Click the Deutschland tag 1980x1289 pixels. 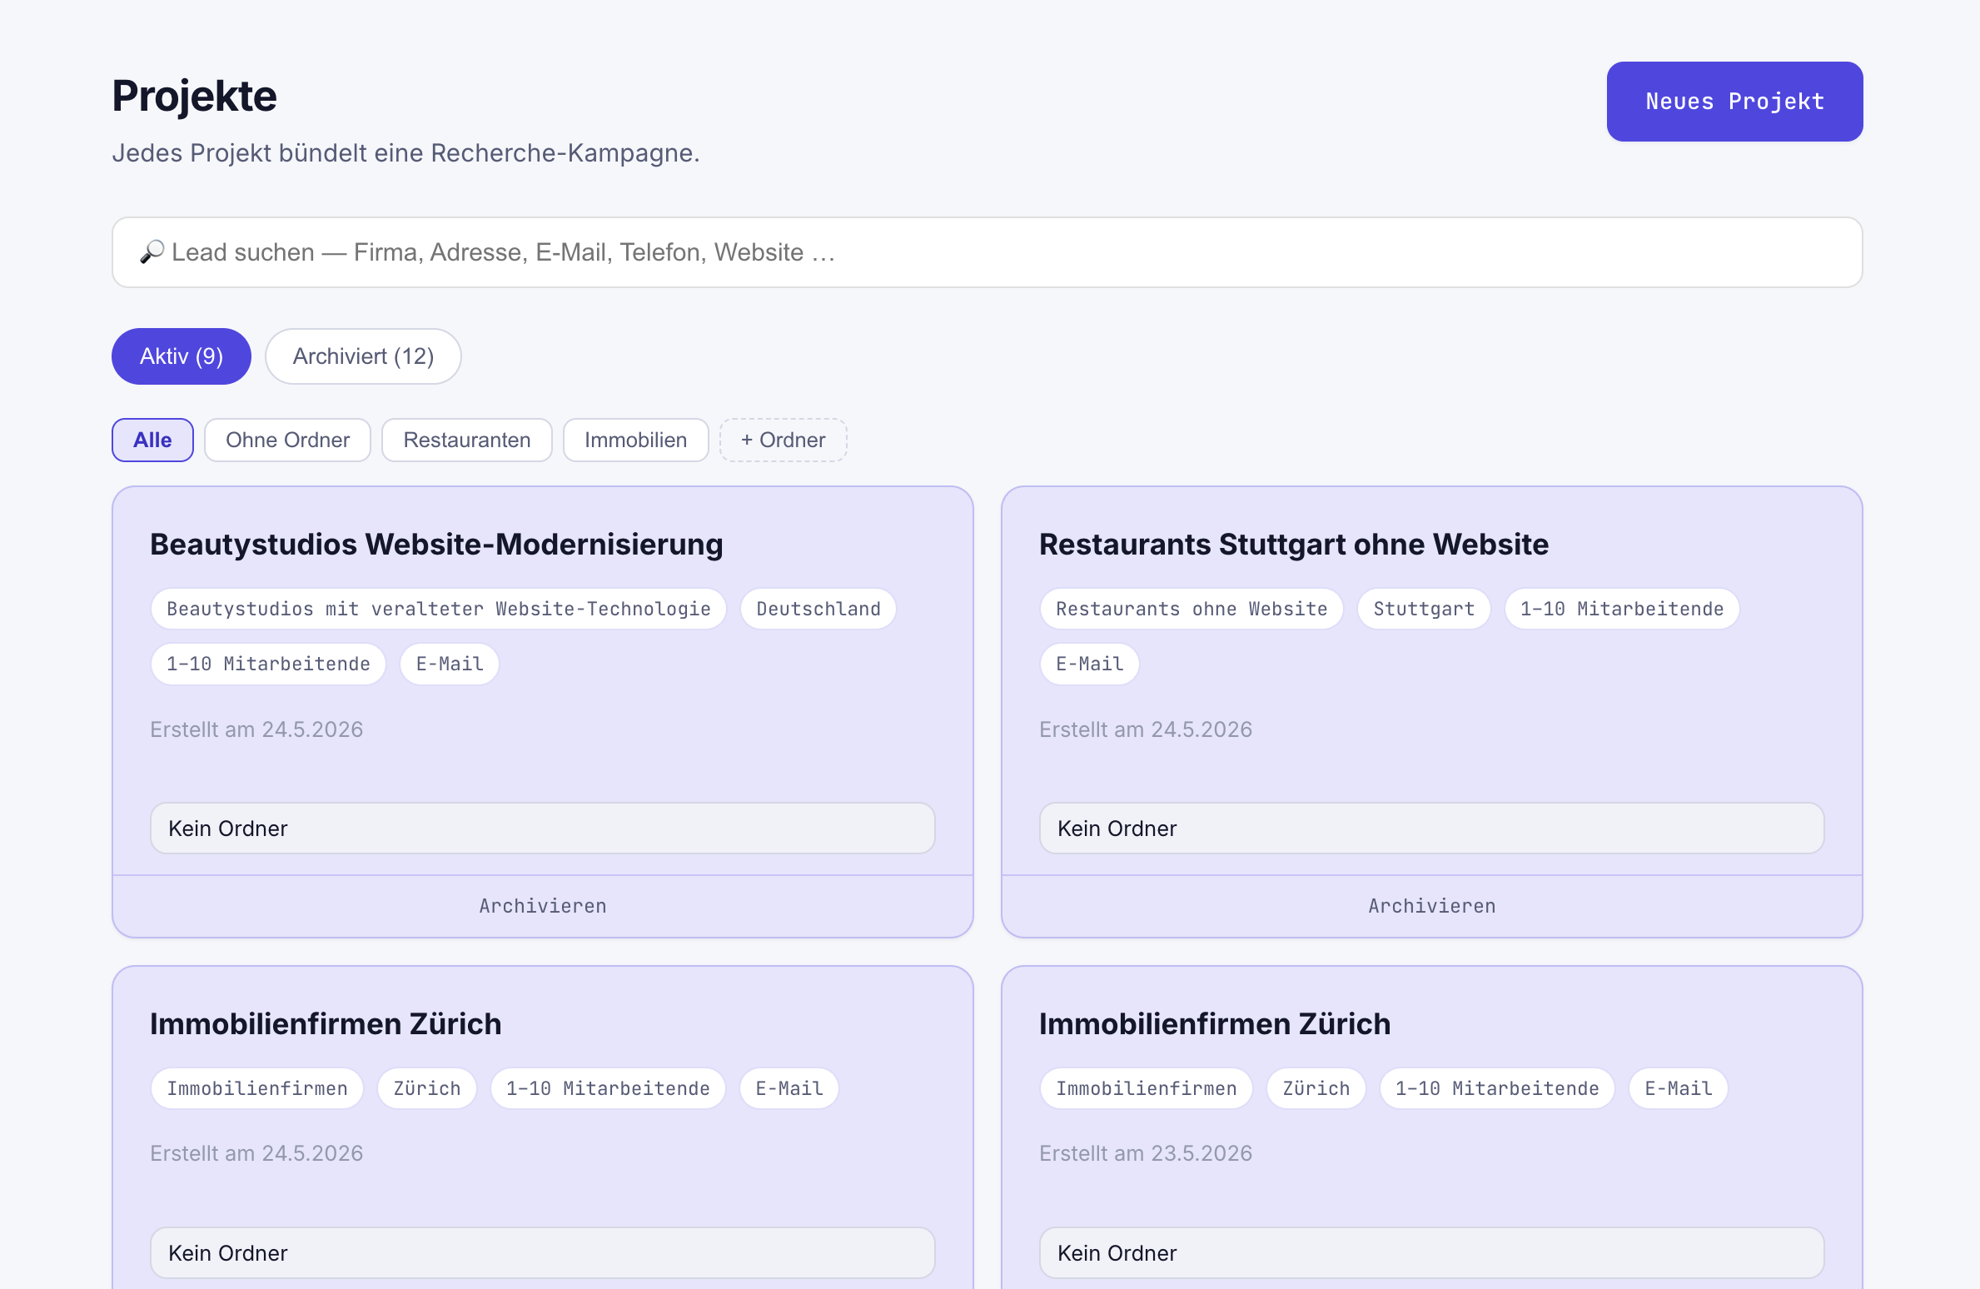pos(818,609)
